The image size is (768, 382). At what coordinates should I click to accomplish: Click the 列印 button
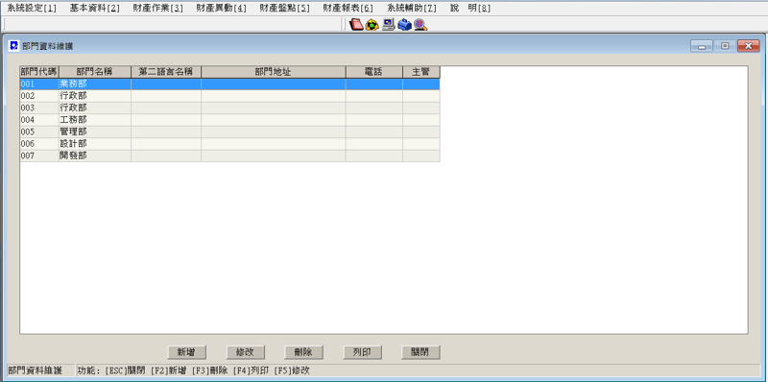363,352
